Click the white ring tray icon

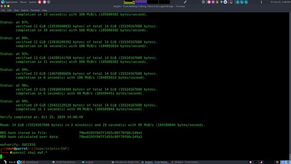click(x=226, y=2)
